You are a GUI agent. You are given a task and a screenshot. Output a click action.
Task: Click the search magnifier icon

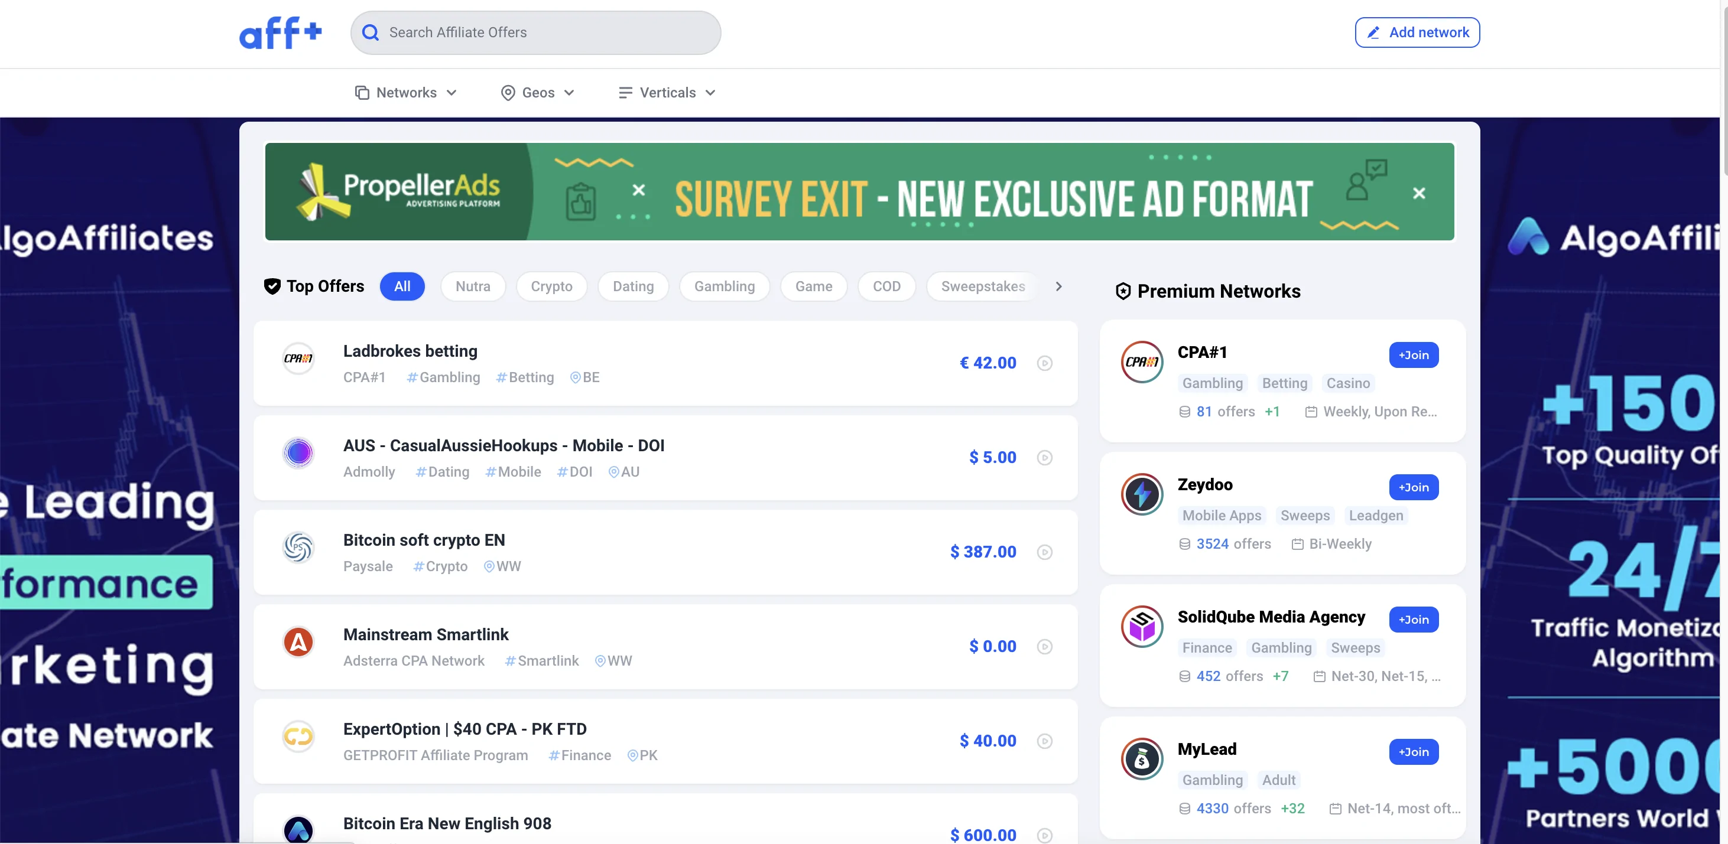click(x=371, y=32)
